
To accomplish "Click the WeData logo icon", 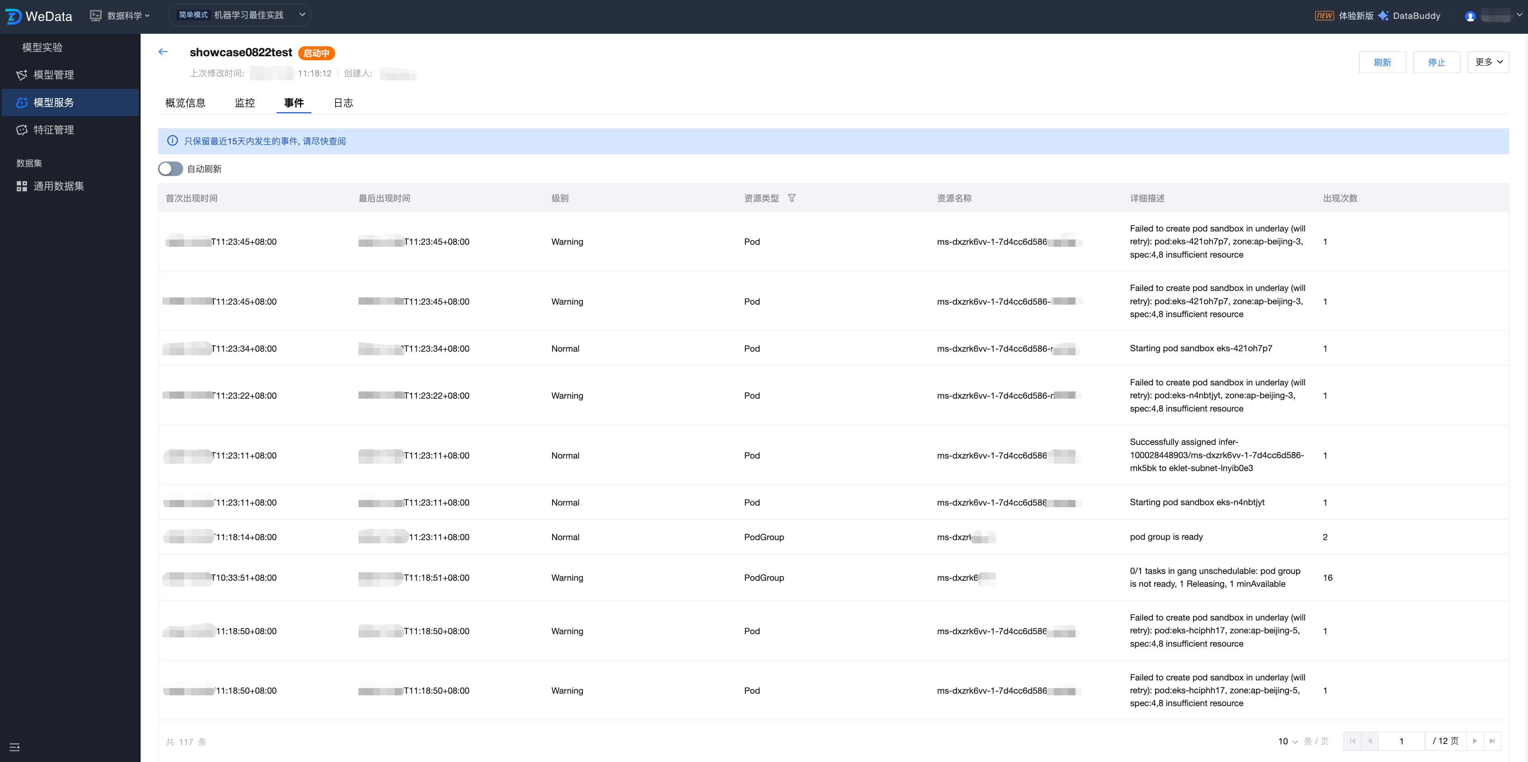I will click(13, 16).
